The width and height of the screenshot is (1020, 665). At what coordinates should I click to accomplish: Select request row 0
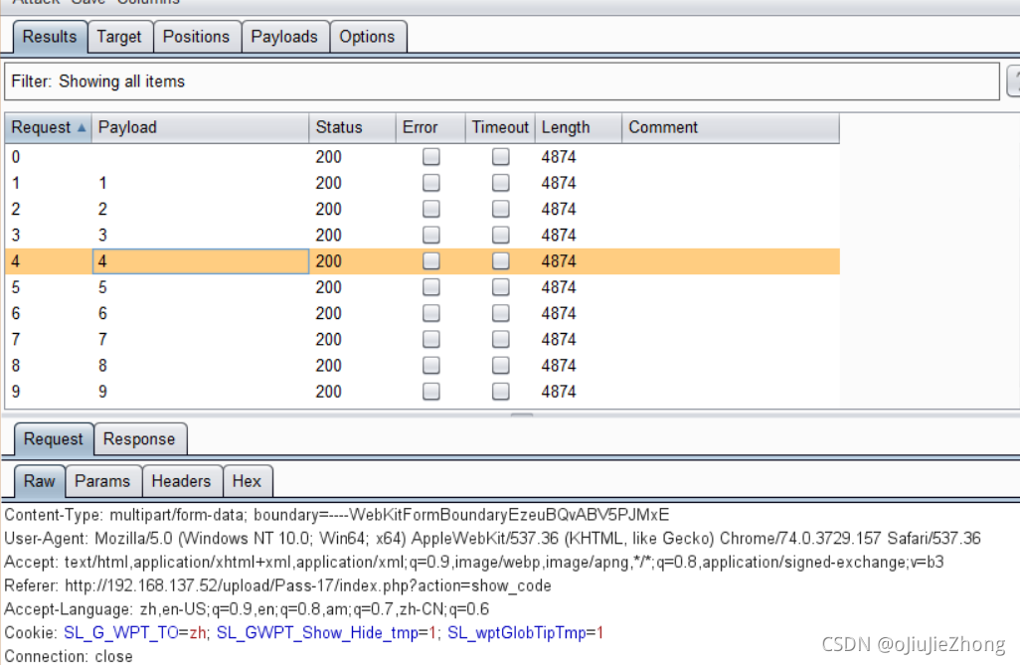coord(423,157)
